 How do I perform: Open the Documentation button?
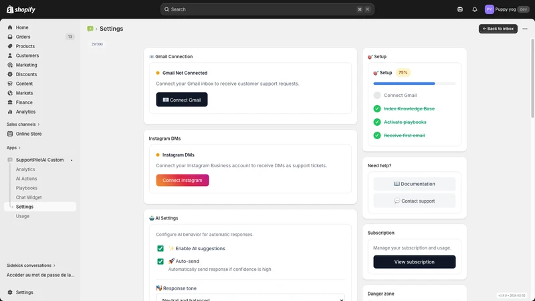pyautogui.click(x=414, y=184)
